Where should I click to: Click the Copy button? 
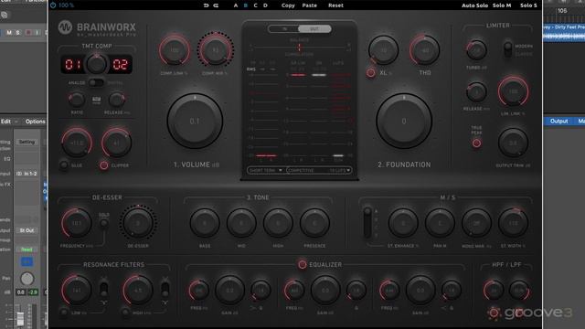288,5
